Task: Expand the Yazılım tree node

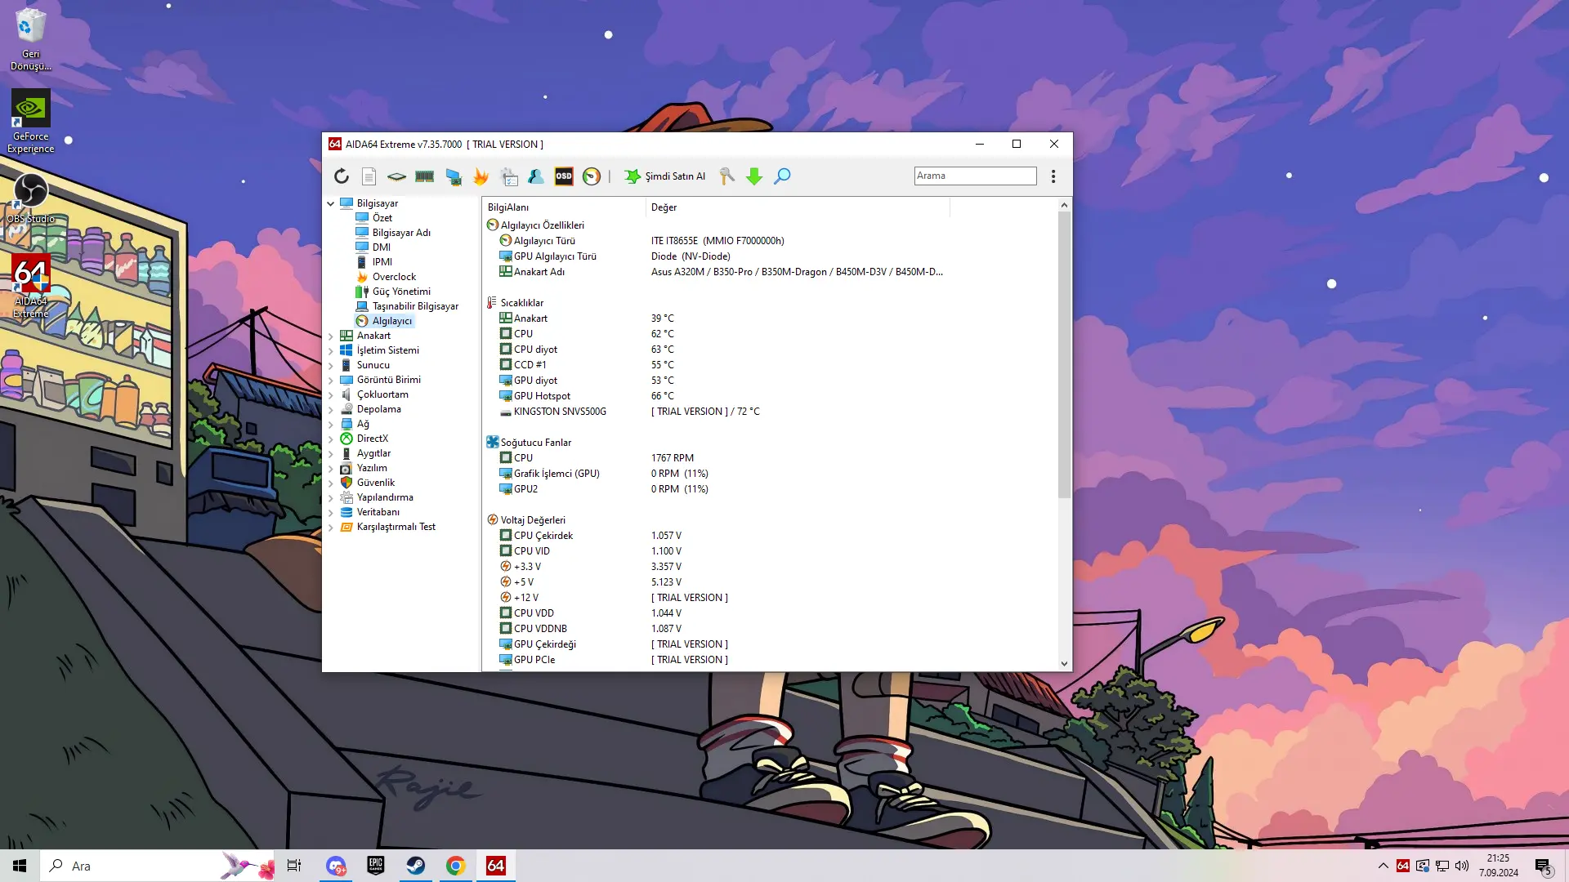Action: 331,468
